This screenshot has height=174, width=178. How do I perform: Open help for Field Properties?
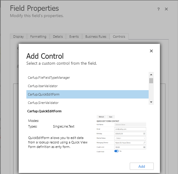point(159,9)
